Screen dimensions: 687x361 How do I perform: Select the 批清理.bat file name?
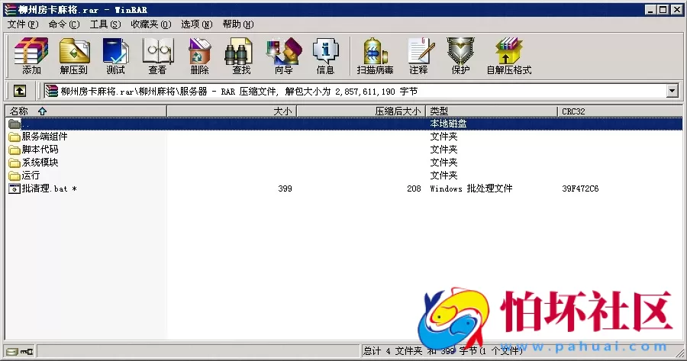point(49,189)
